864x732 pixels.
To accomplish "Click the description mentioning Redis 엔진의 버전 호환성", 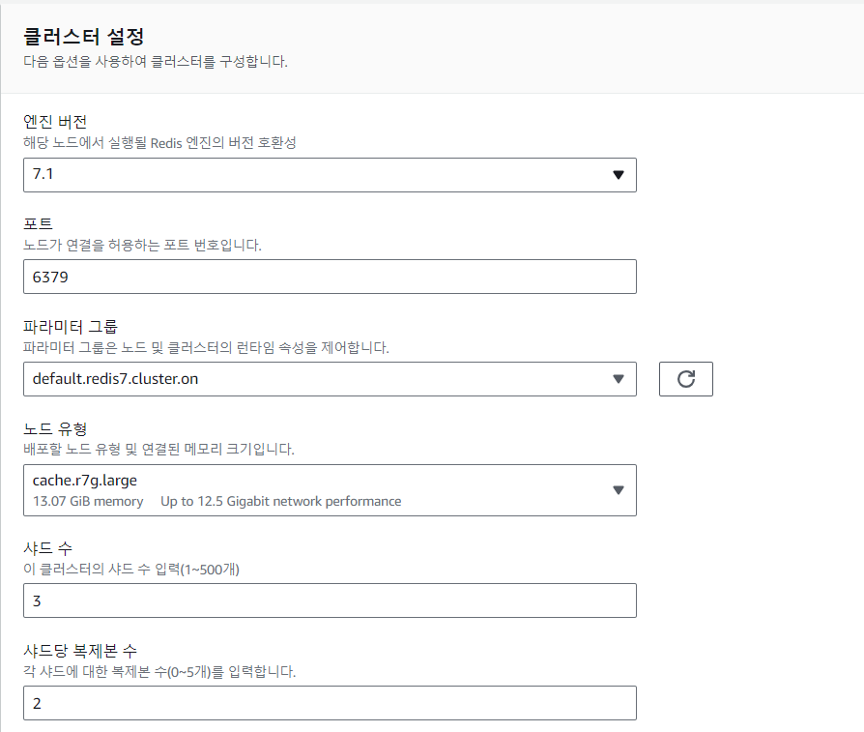I will tap(159, 143).
